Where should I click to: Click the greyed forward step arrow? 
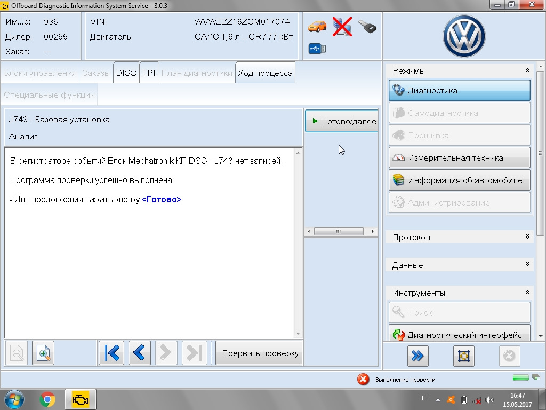click(x=166, y=353)
